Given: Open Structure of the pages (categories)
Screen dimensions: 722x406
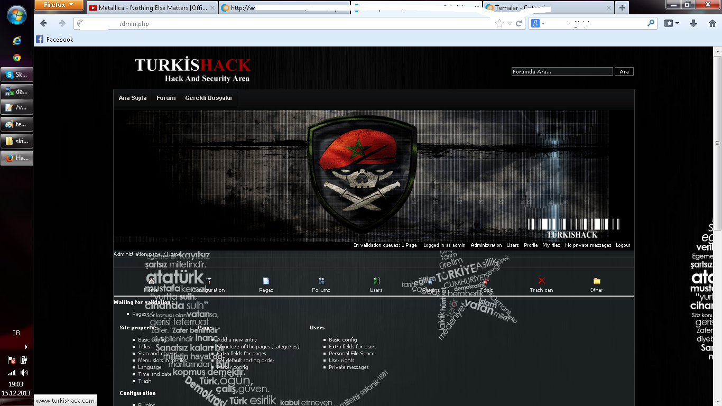Looking at the screenshot, I should coord(258,347).
